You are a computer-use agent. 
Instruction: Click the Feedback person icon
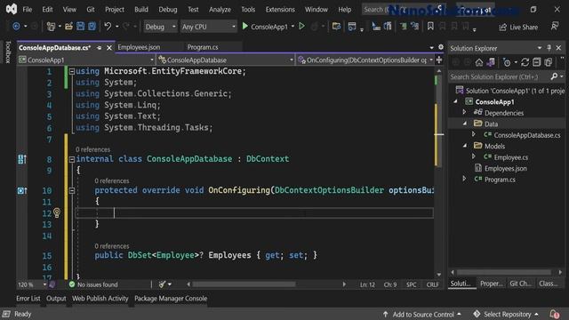tap(555, 26)
